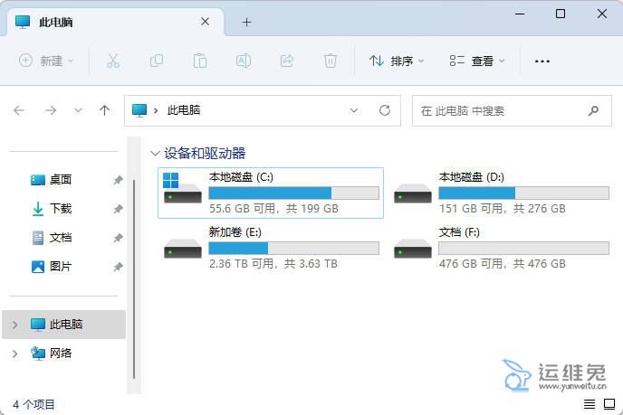Click the Copy icon in toolbar

[157, 61]
